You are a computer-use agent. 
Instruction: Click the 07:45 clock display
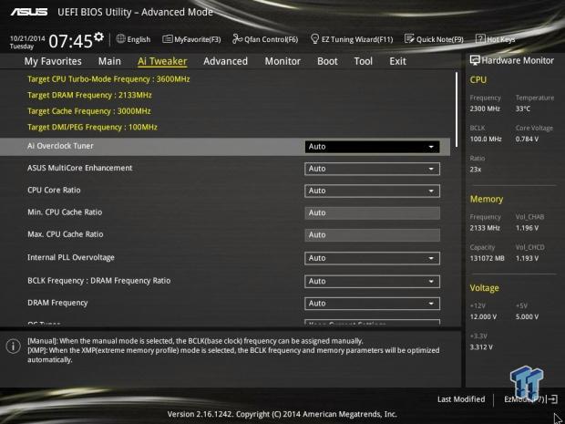tap(71, 41)
